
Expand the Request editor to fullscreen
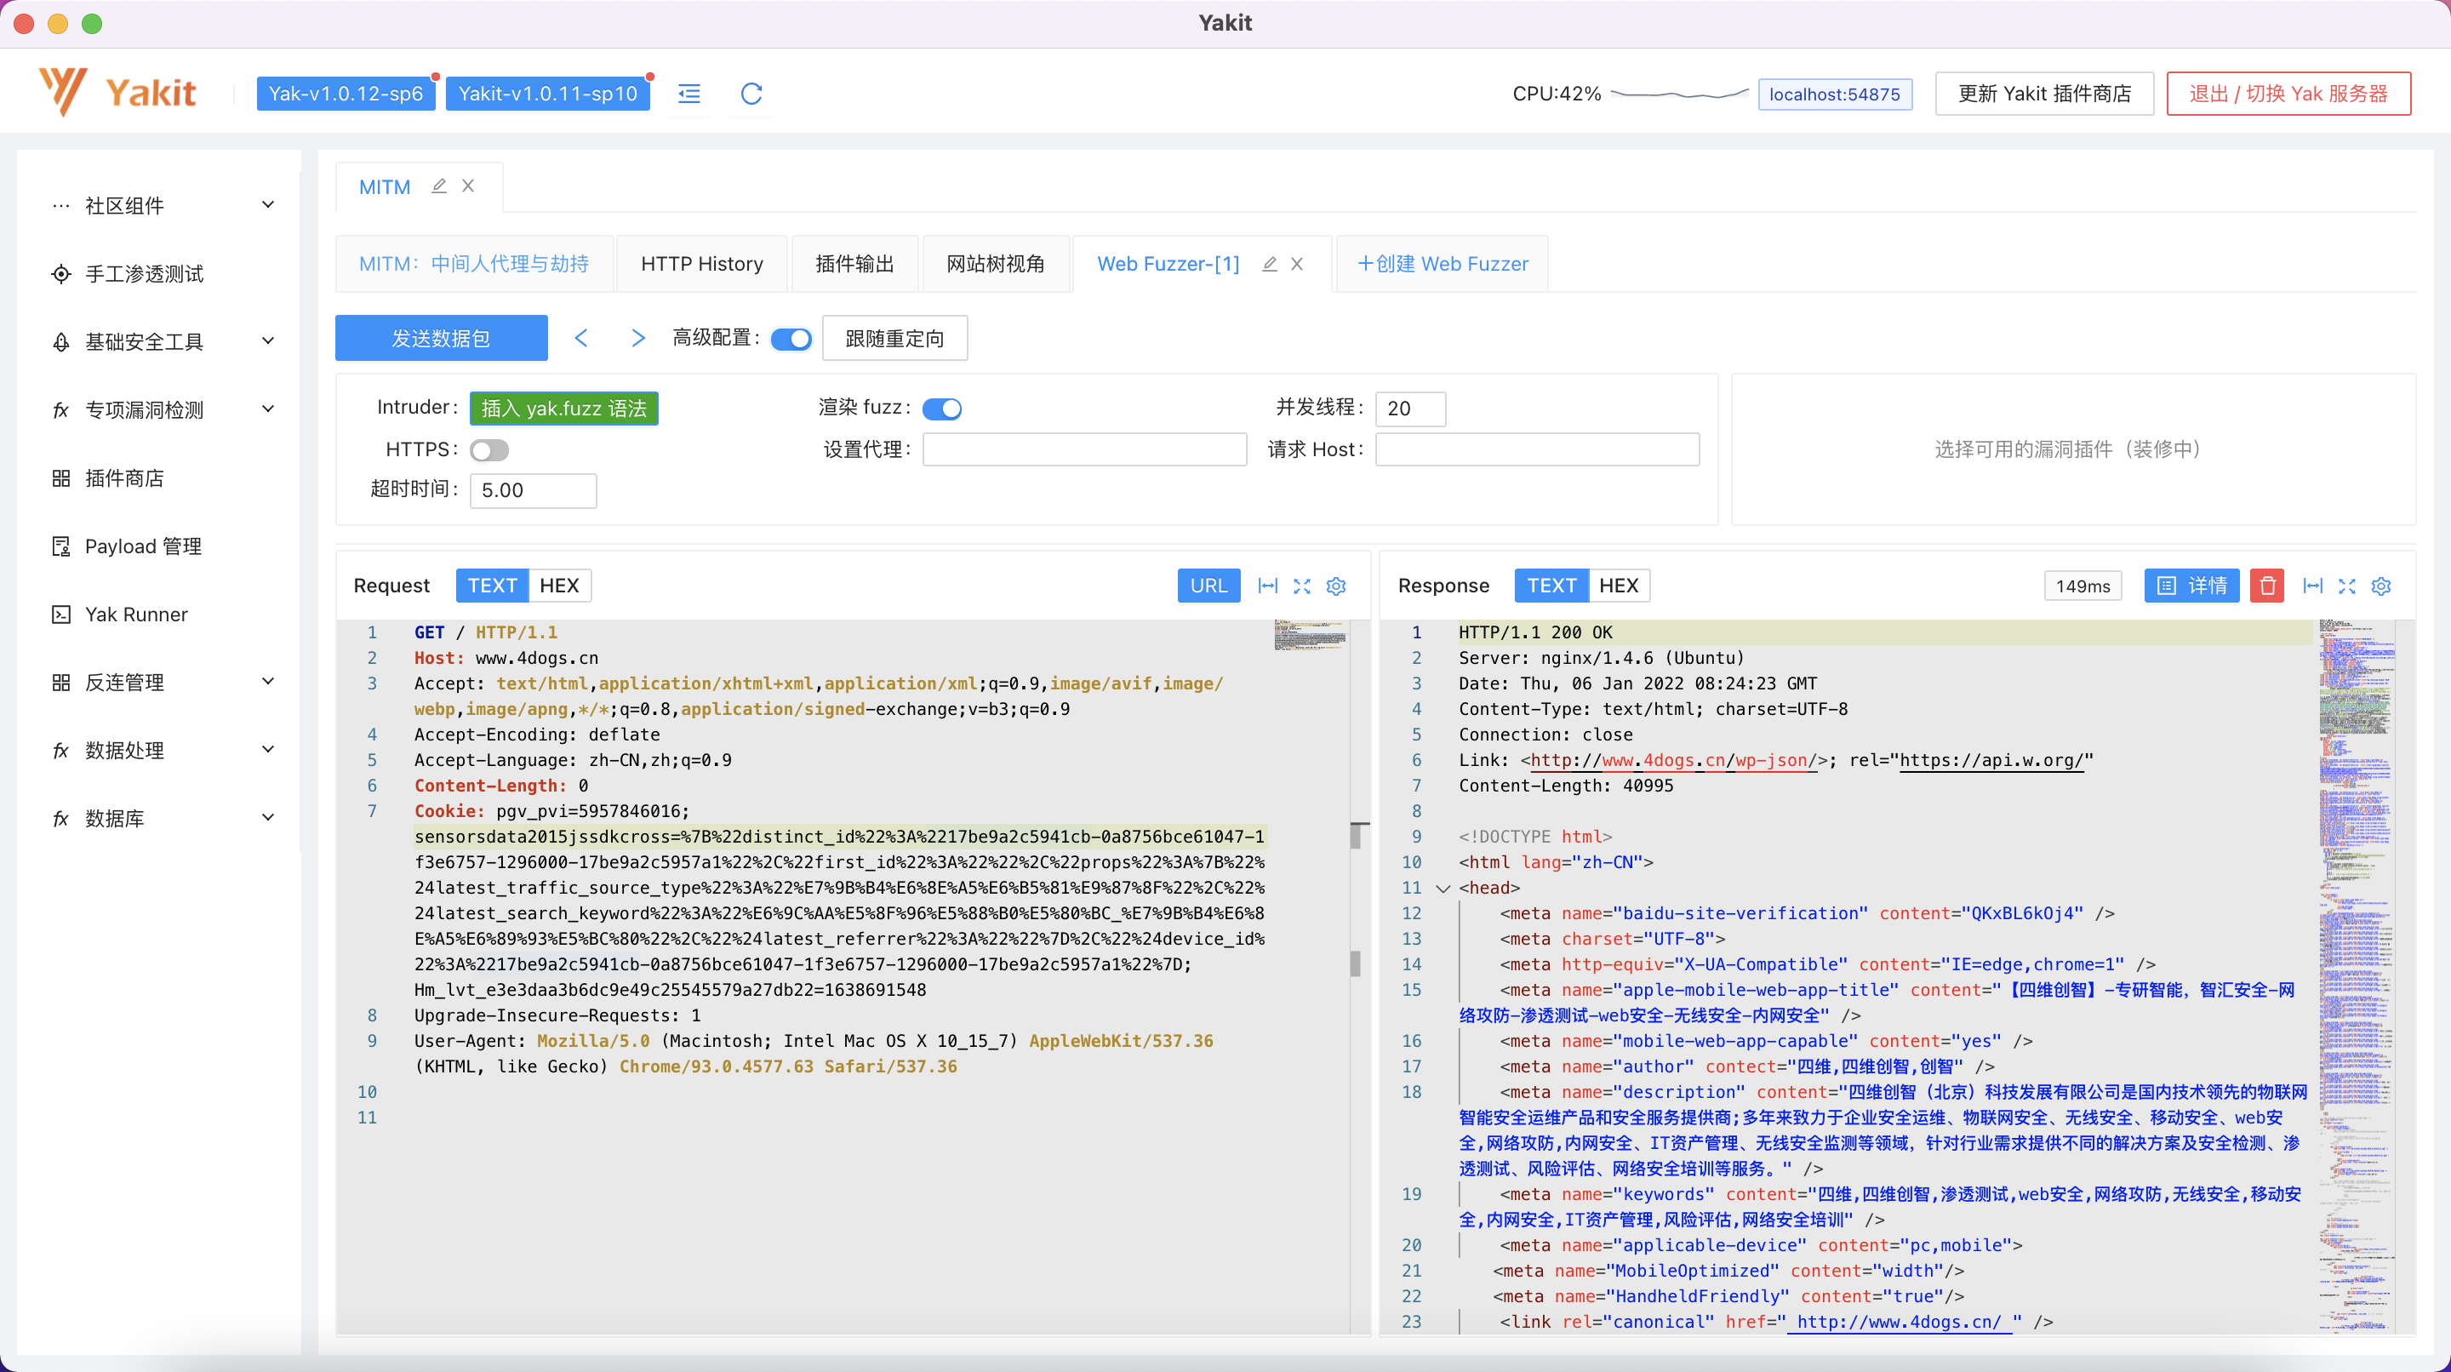(x=1301, y=586)
